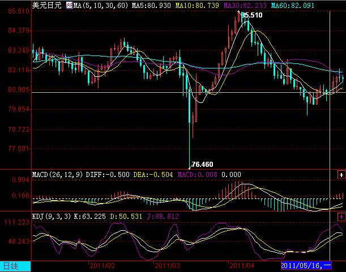The image size is (346, 272).
Task: Click the 2011/03 date axis marker
Action: (167, 266)
